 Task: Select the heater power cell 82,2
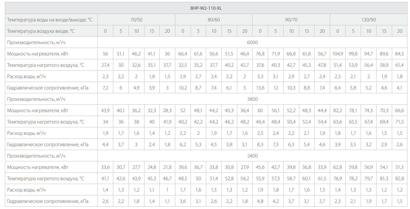338,110
